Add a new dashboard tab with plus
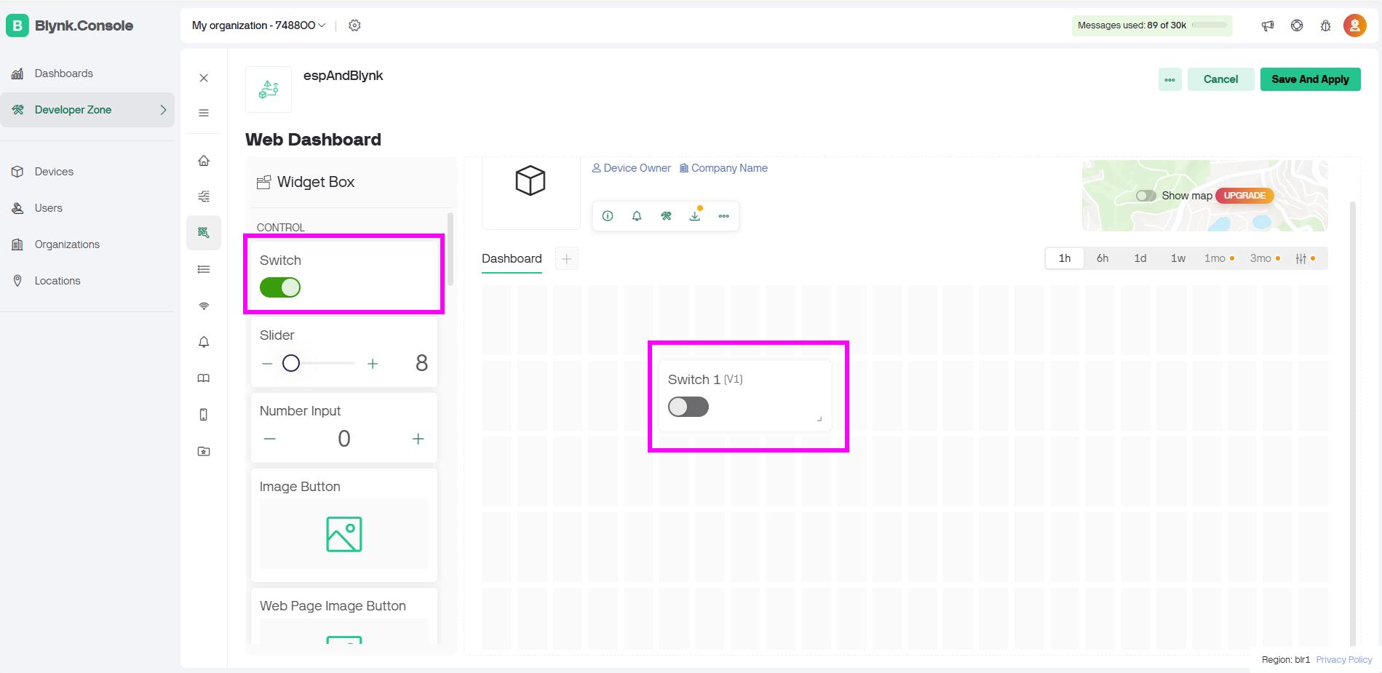The width and height of the screenshot is (1382, 673). point(567,258)
